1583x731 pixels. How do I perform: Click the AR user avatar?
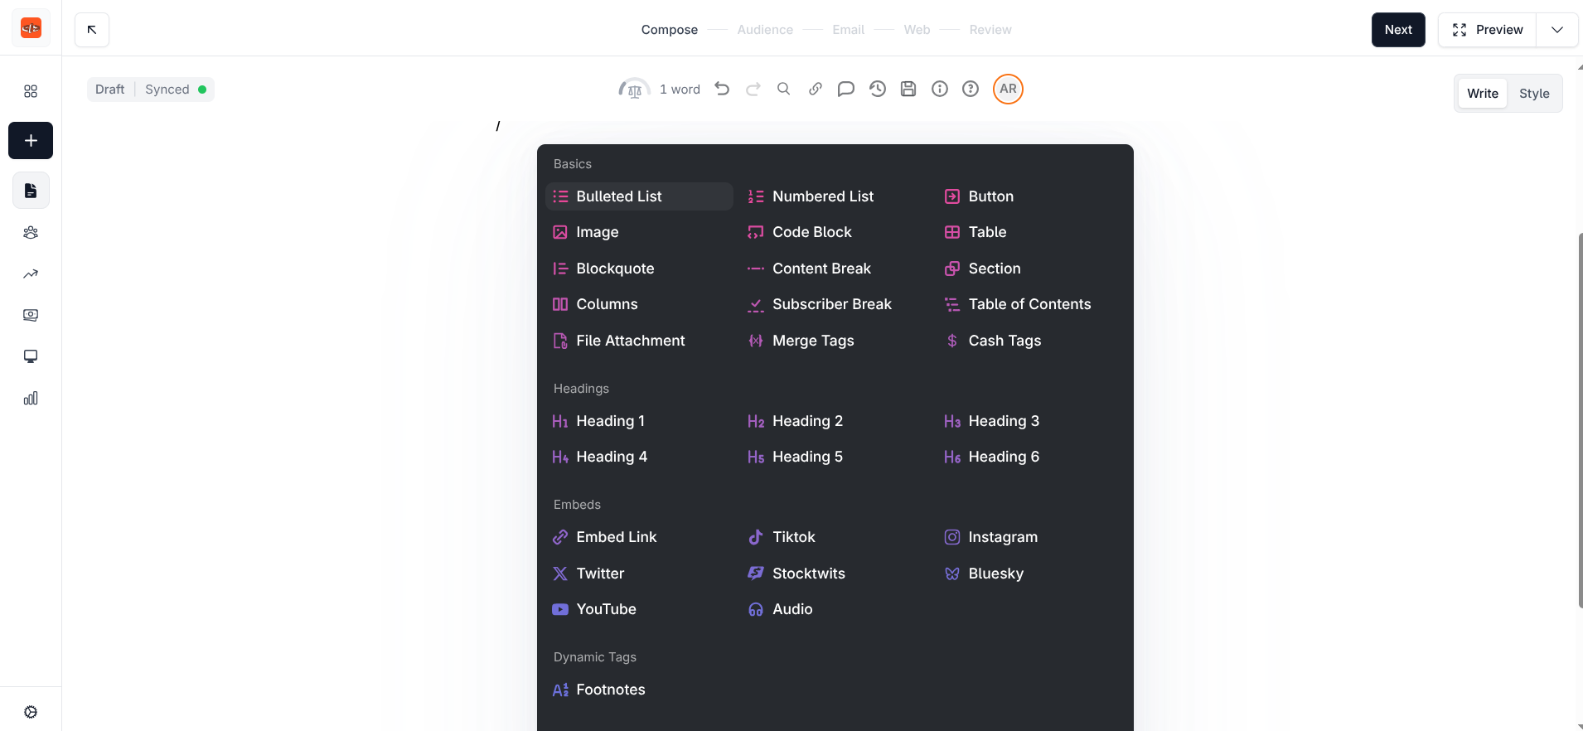pos(1008,89)
